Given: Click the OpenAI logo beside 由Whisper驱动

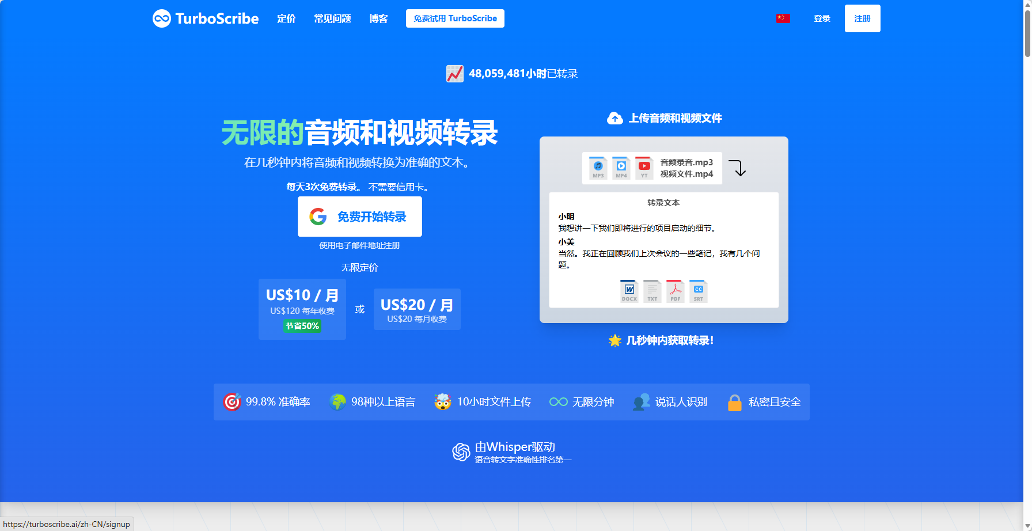Looking at the screenshot, I should (461, 452).
